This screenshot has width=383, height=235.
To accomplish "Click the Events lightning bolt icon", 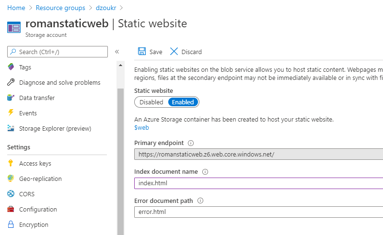I will click(x=11, y=113).
